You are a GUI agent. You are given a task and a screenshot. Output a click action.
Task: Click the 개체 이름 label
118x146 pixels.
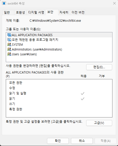[x=13, y=20]
